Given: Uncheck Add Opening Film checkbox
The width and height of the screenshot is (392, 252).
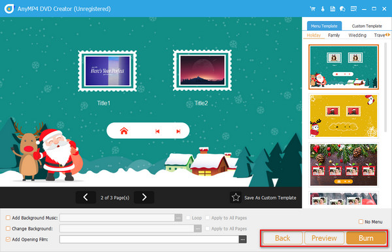Looking at the screenshot, I should pyautogui.click(x=8, y=239).
